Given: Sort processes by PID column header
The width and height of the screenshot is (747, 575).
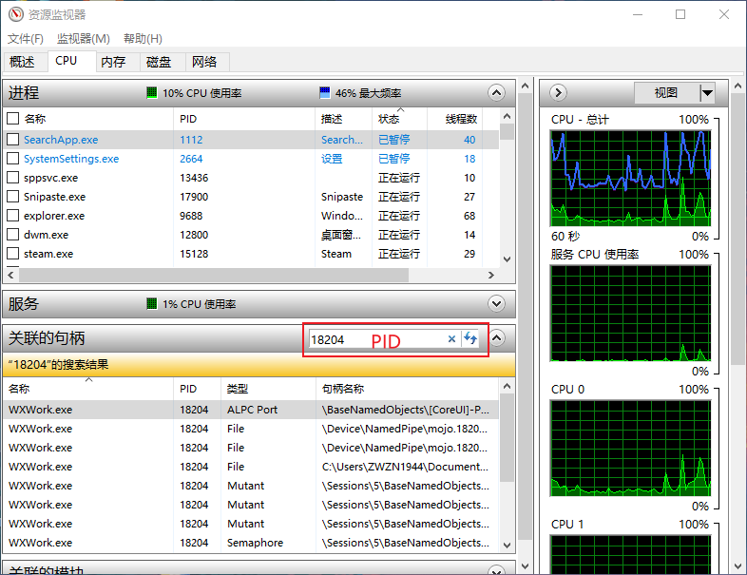Looking at the screenshot, I should pyautogui.click(x=243, y=119).
